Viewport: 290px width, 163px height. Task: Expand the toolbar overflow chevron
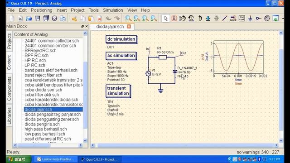[282, 18]
